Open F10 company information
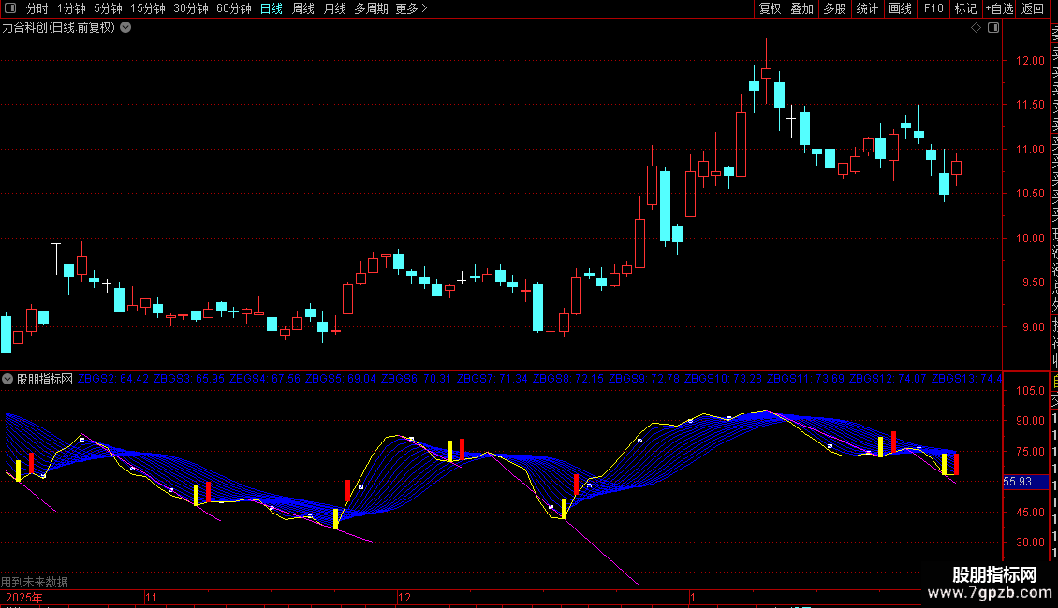The image size is (1058, 608). point(933,8)
